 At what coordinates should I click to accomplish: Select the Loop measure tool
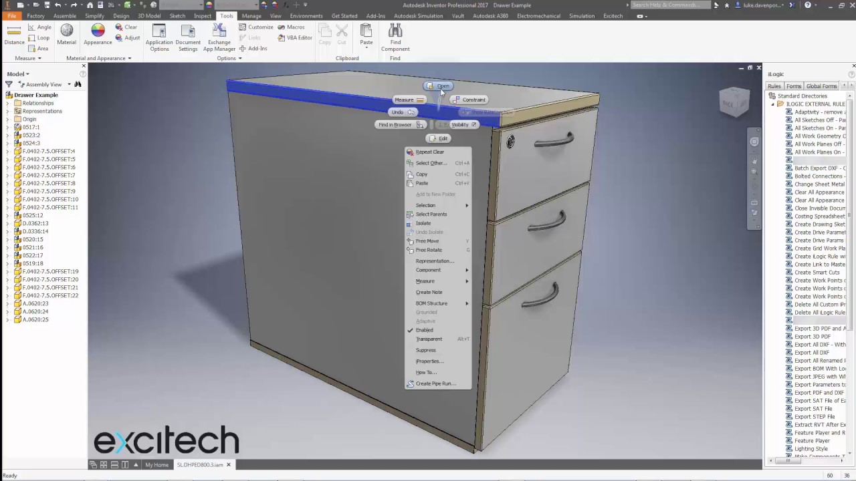[38, 38]
